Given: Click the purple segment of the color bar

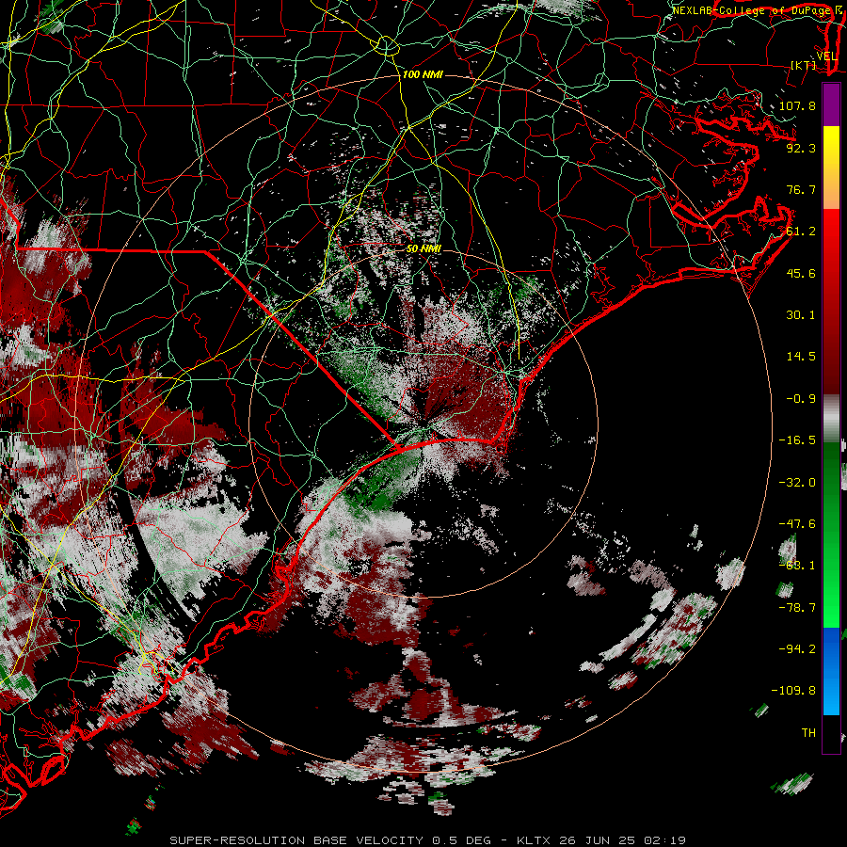Looking at the screenshot, I should [831, 104].
